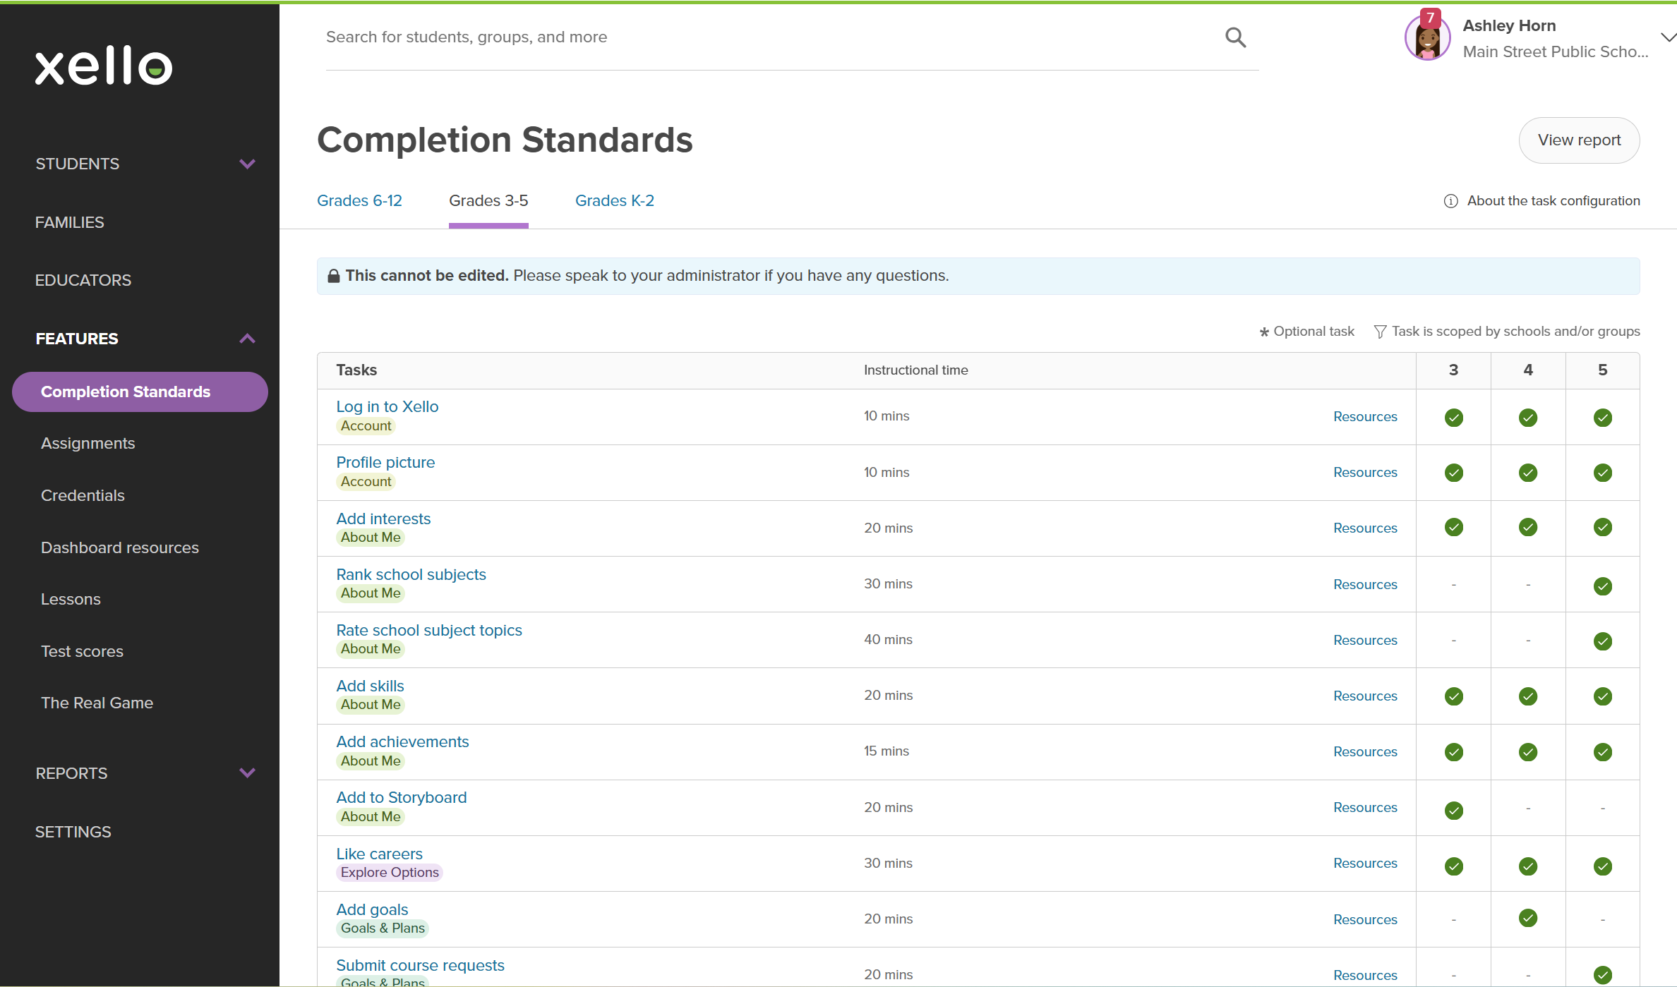1677x987 pixels.
Task: Open the Grades K-2 tab
Action: (614, 200)
